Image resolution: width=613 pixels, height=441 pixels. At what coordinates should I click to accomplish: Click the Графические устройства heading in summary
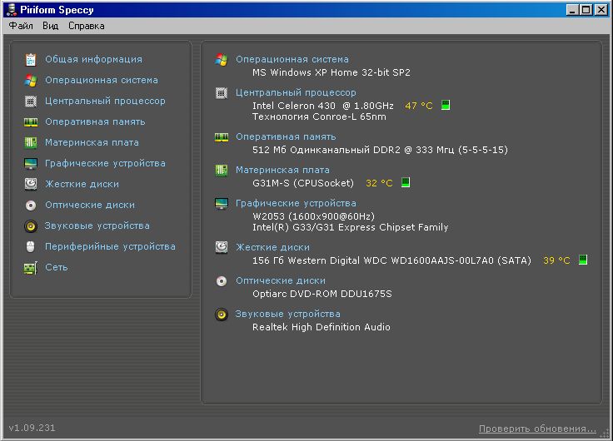click(296, 203)
